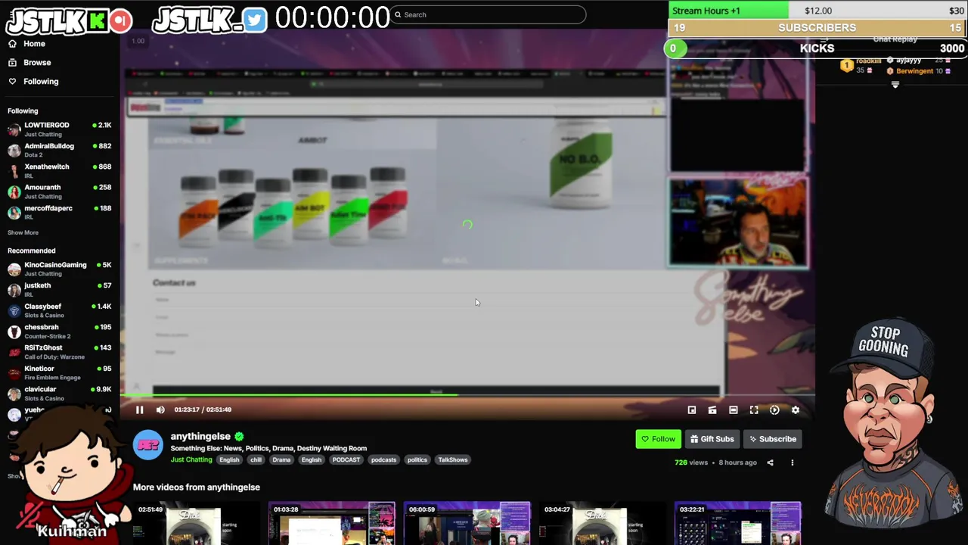The image size is (968, 545).
Task: Pause the video playback
Action: coord(139,410)
